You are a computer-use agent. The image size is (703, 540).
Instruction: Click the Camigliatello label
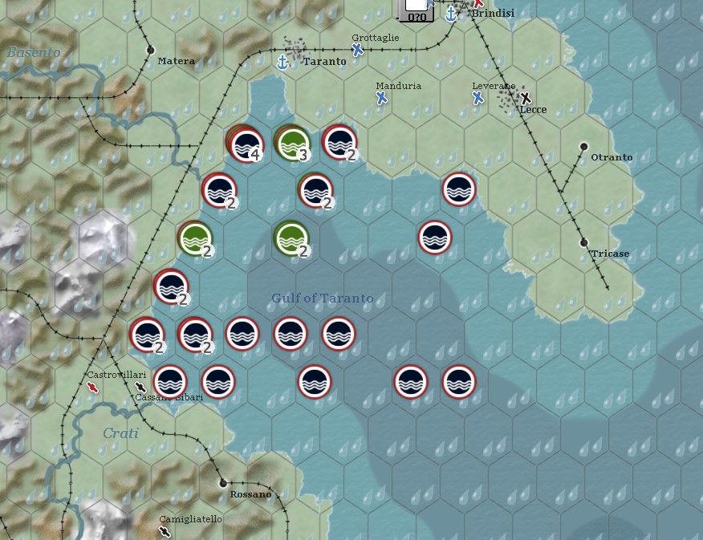190,519
